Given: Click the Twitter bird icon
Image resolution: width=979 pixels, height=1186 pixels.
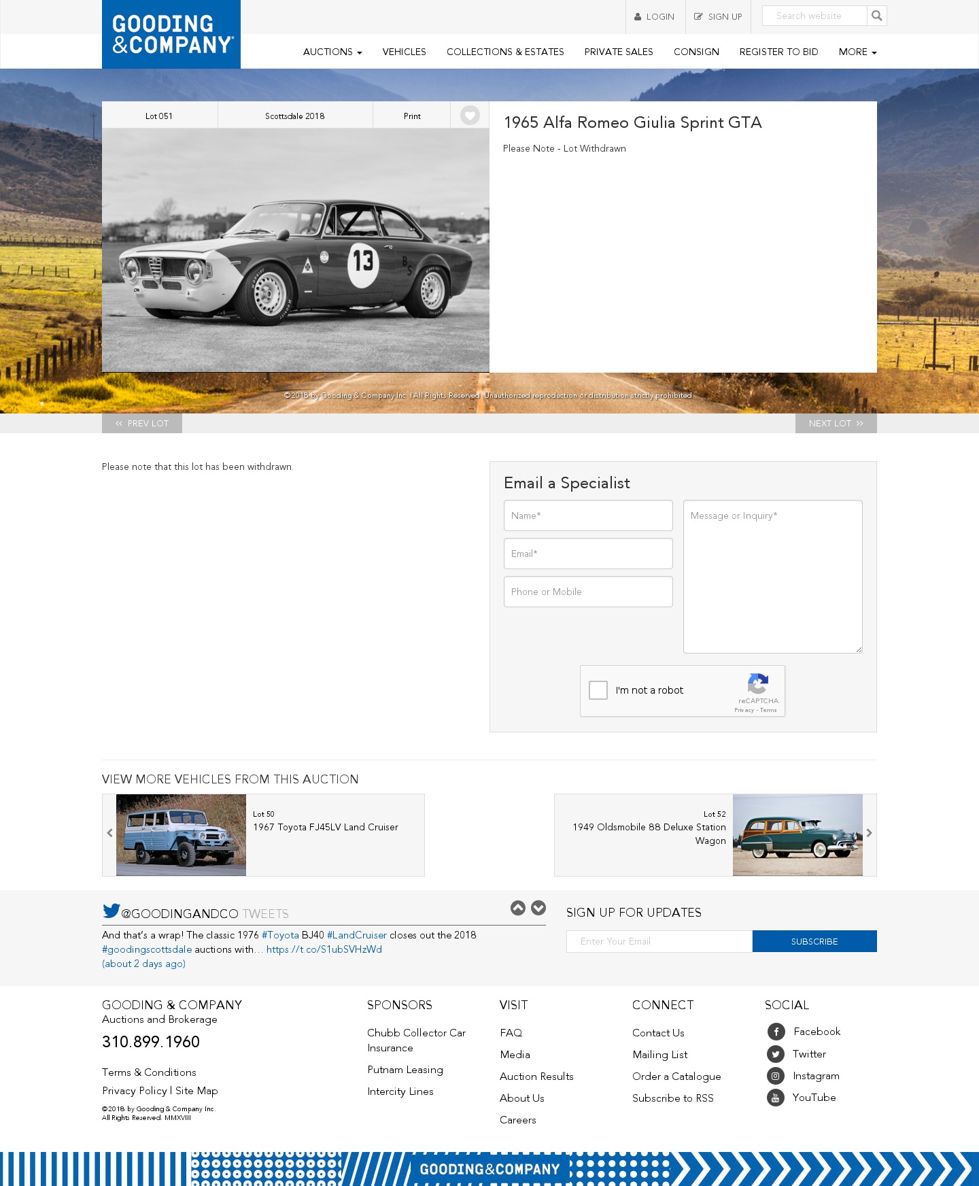Looking at the screenshot, I should 111,911.
